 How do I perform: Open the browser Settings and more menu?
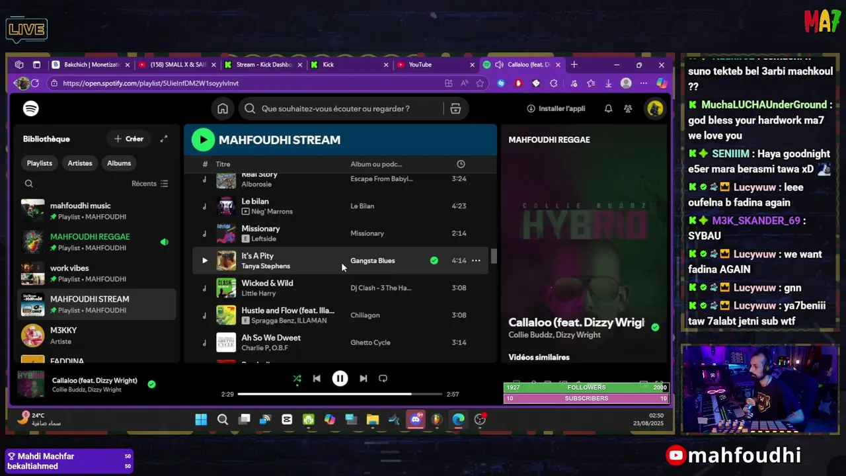[643, 83]
